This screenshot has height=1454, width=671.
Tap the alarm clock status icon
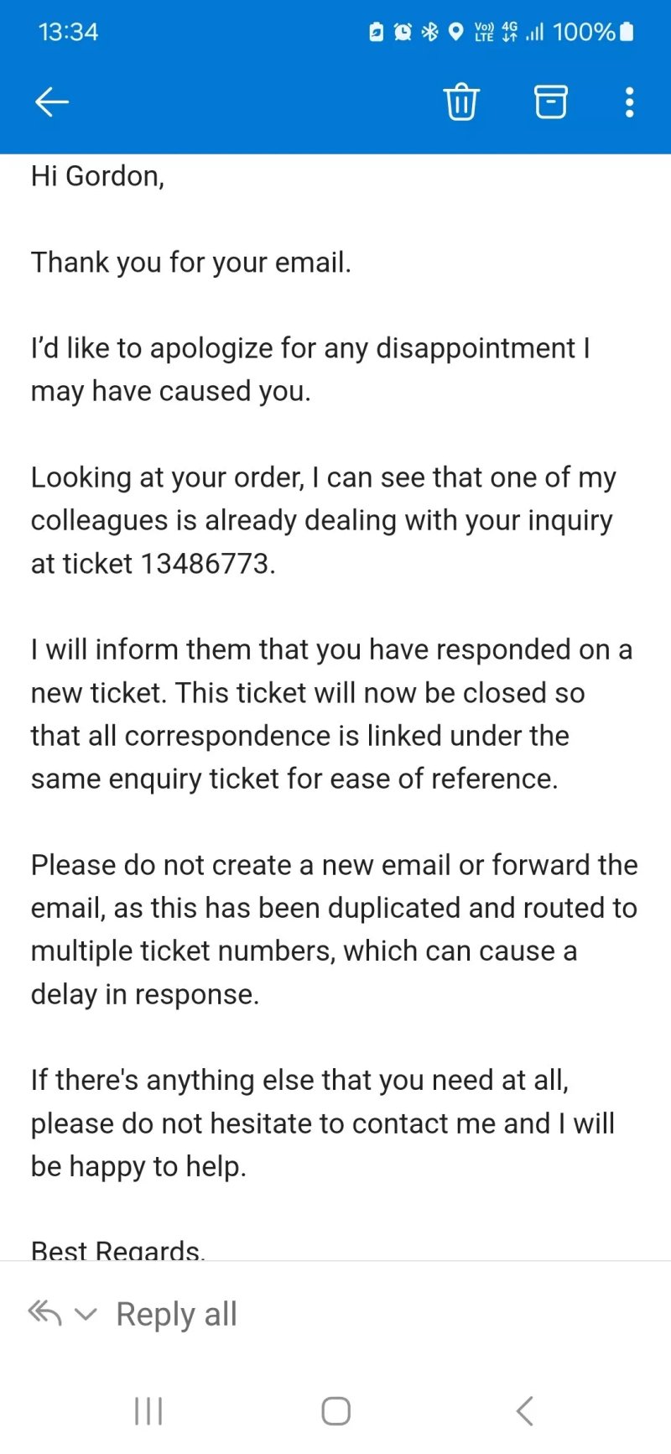(403, 32)
